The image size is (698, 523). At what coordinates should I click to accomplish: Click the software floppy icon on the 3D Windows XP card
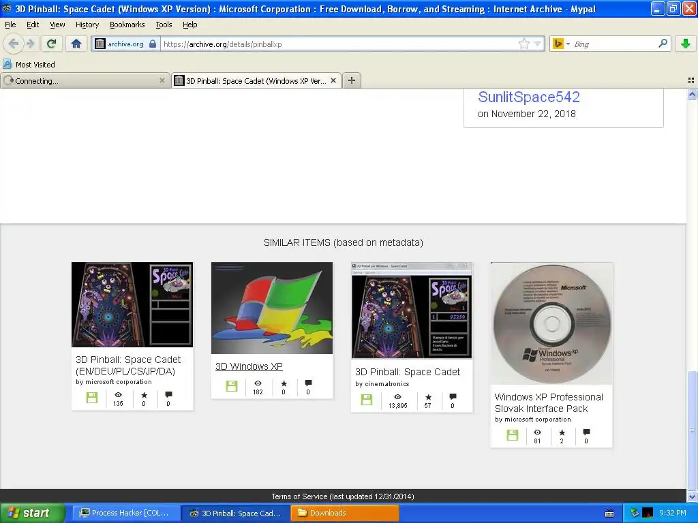pos(232,386)
